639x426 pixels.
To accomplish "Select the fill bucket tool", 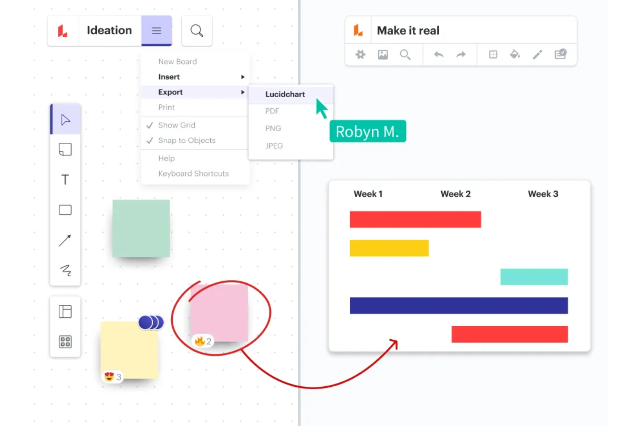I will pyautogui.click(x=515, y=54).
